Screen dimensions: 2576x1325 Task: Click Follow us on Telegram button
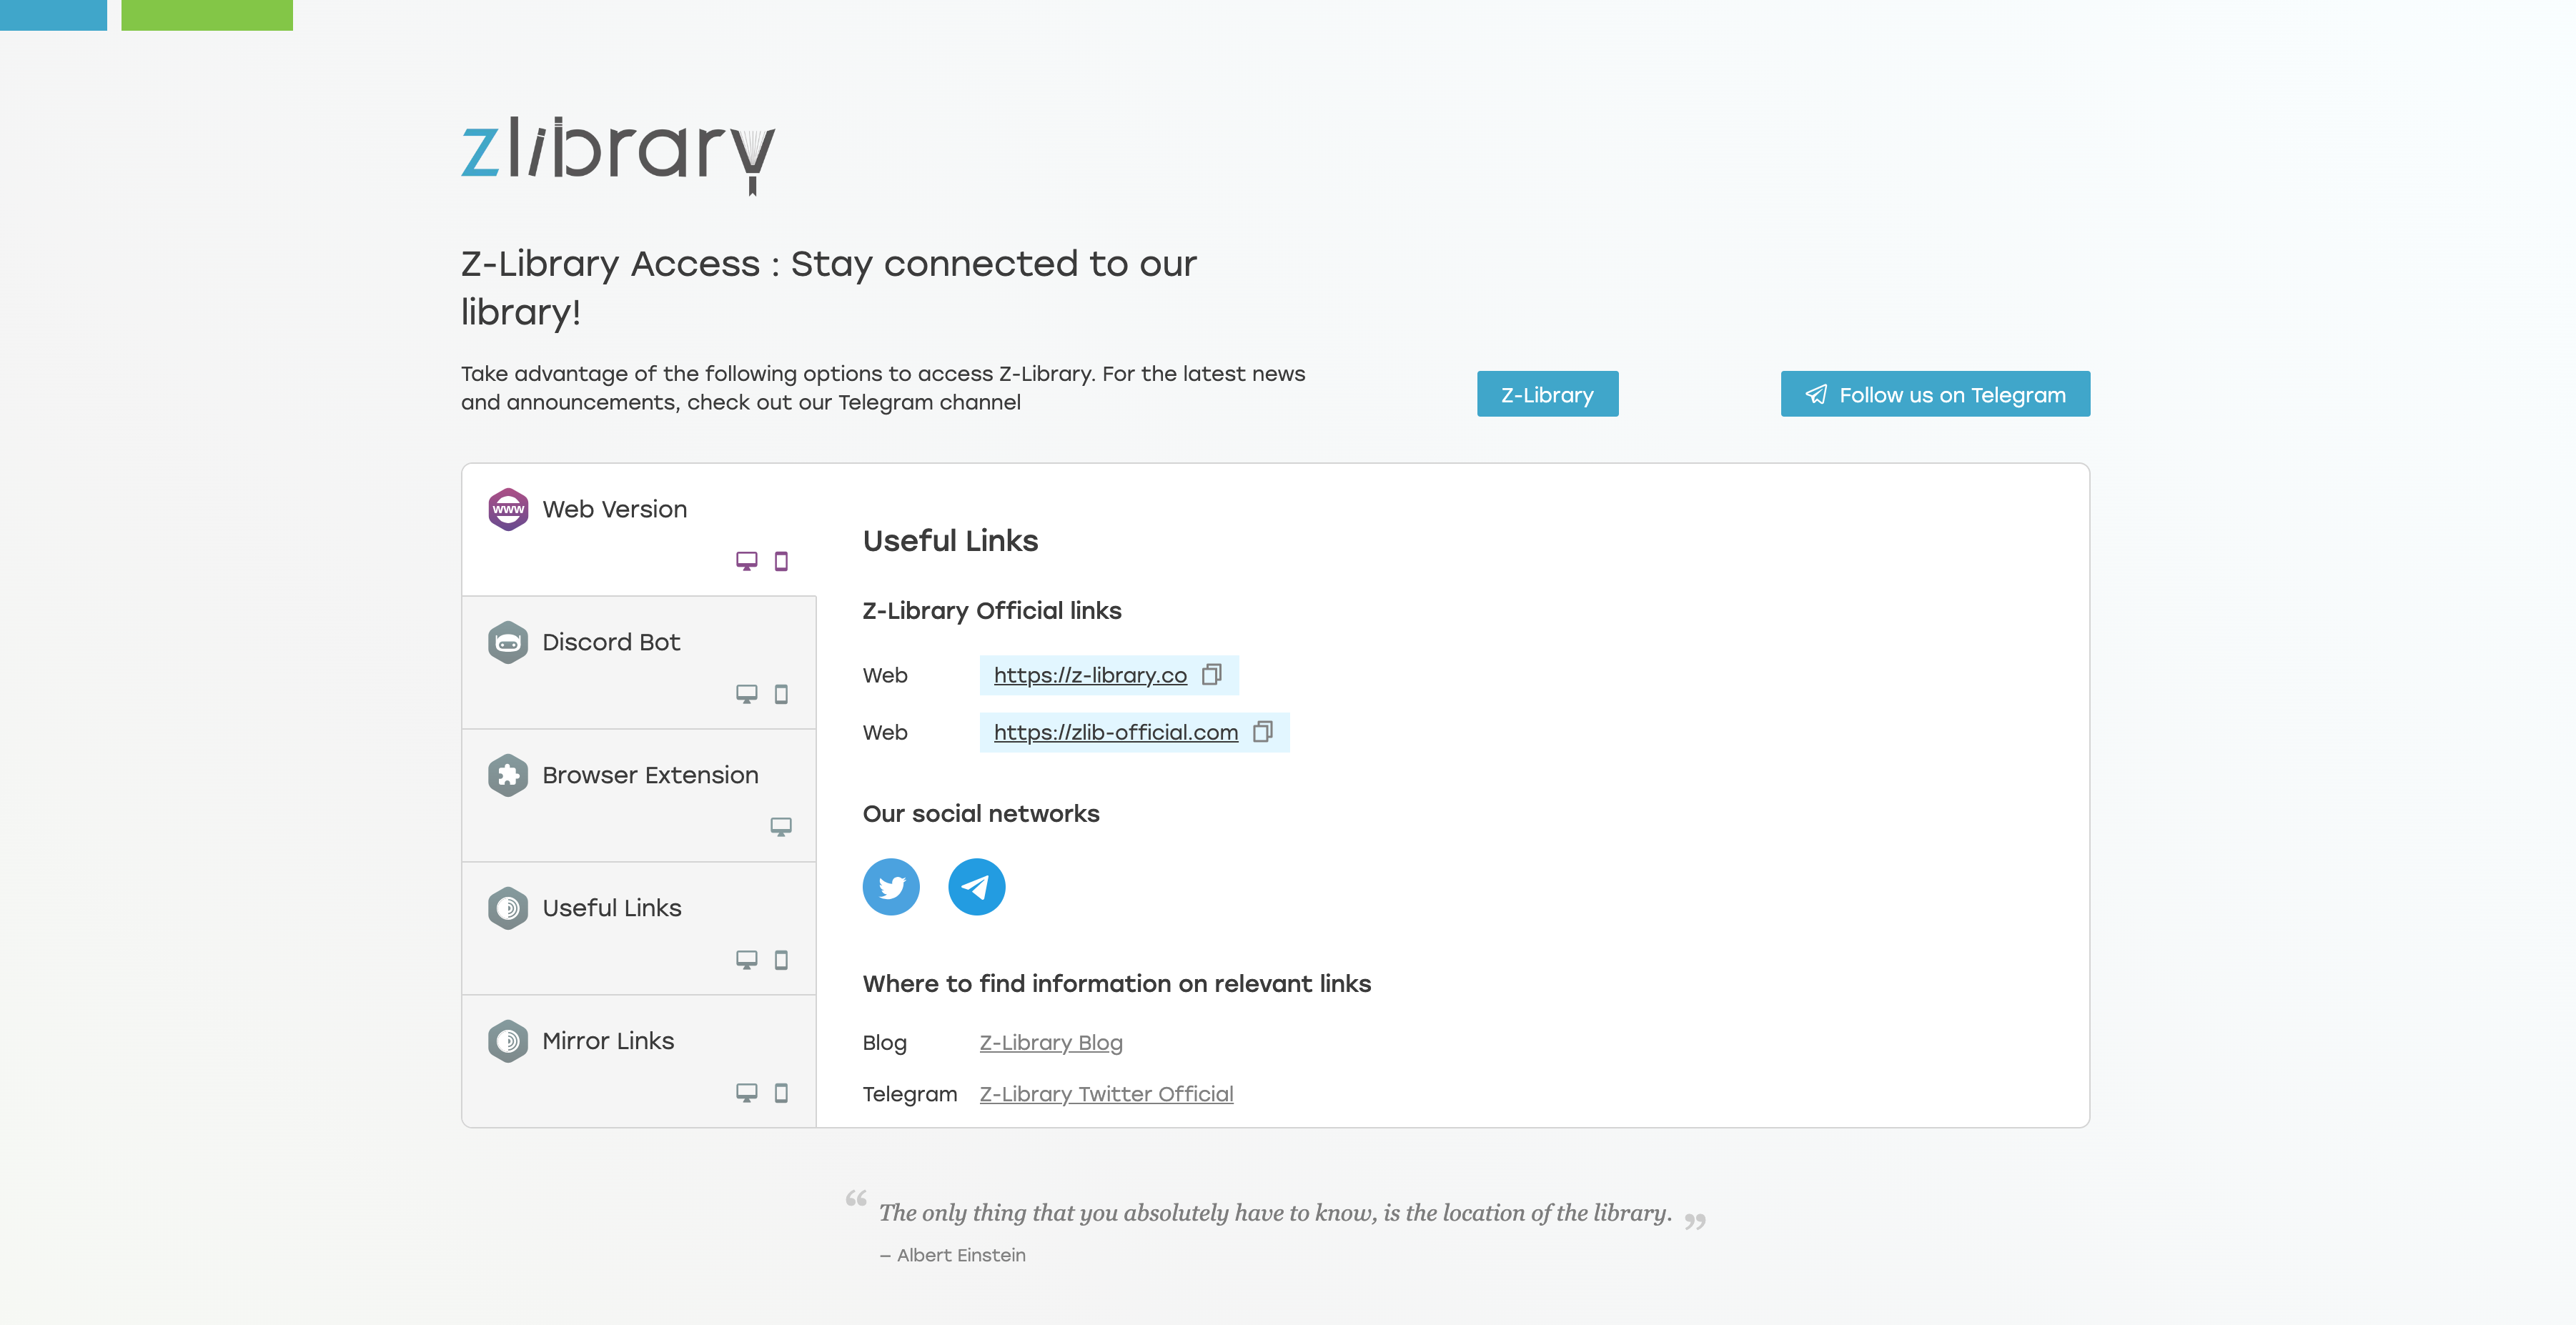(1934, 395)
